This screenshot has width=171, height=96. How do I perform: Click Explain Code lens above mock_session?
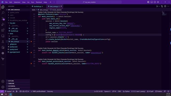click(x=42, y=12)
